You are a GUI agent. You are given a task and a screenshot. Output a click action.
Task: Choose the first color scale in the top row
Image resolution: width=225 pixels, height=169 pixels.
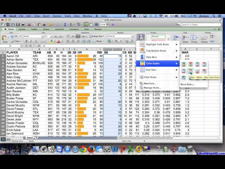coord(184,64)
